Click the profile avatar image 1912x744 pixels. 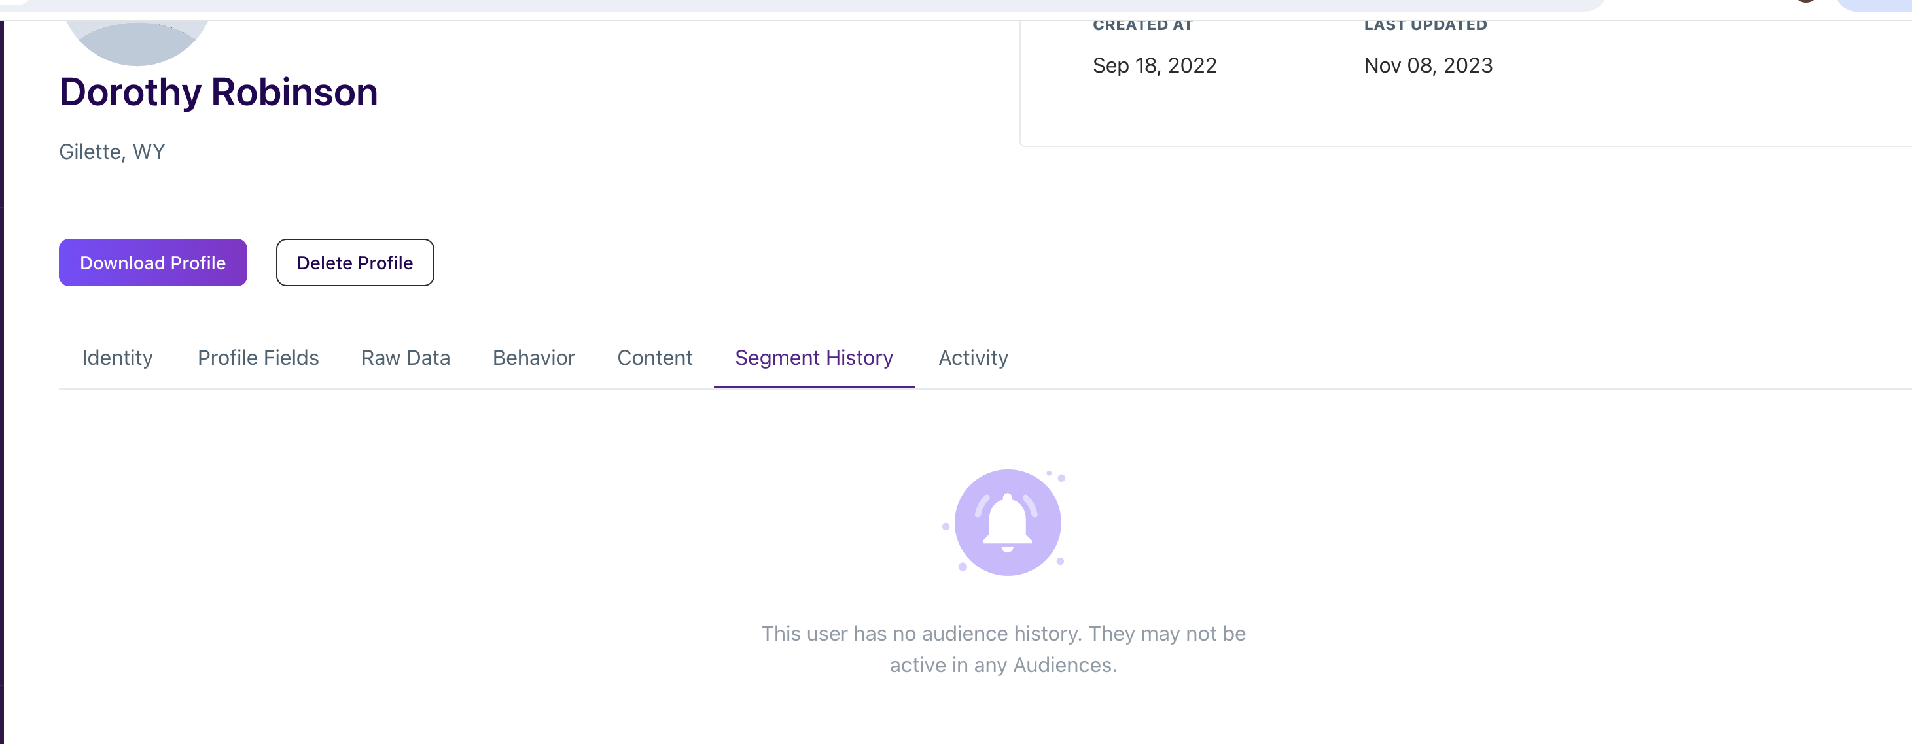click(137, 42)
